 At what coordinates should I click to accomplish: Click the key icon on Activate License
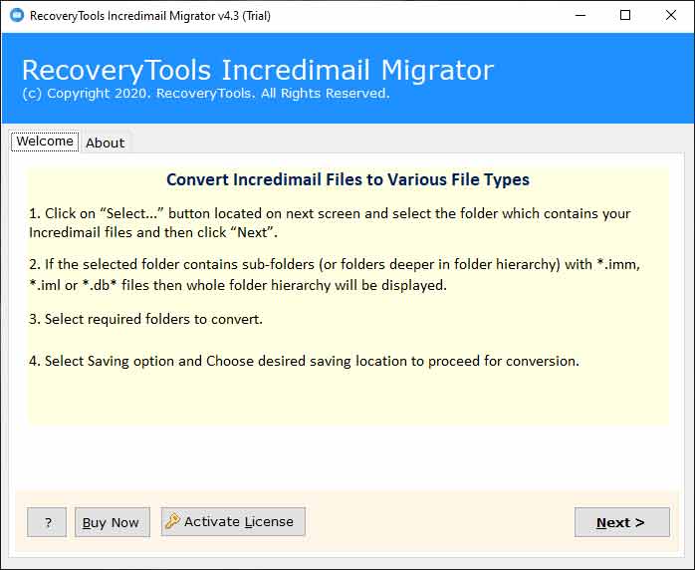(172, 521)
